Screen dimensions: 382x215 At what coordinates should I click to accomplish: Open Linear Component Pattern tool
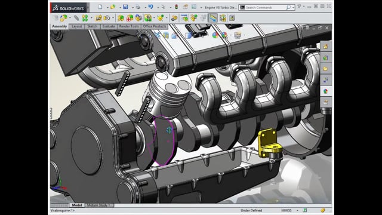(x=85, y=18)
